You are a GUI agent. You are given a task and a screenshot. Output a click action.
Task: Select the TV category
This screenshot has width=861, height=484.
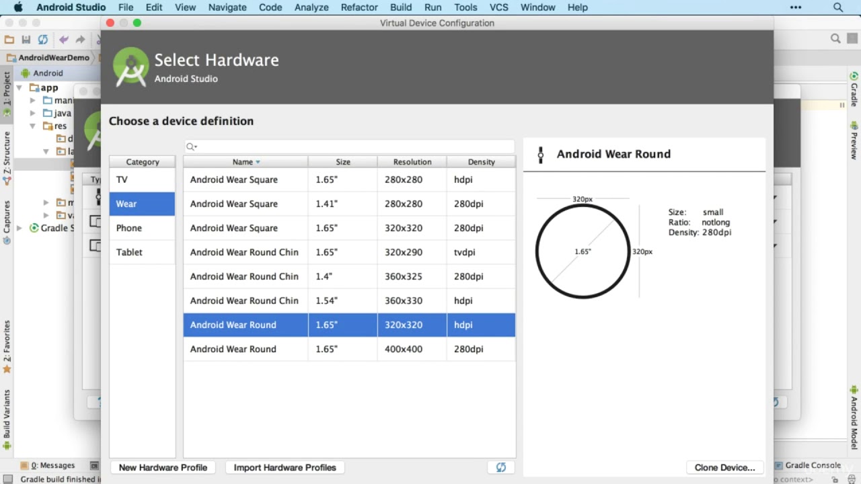(x=142, y=179)
